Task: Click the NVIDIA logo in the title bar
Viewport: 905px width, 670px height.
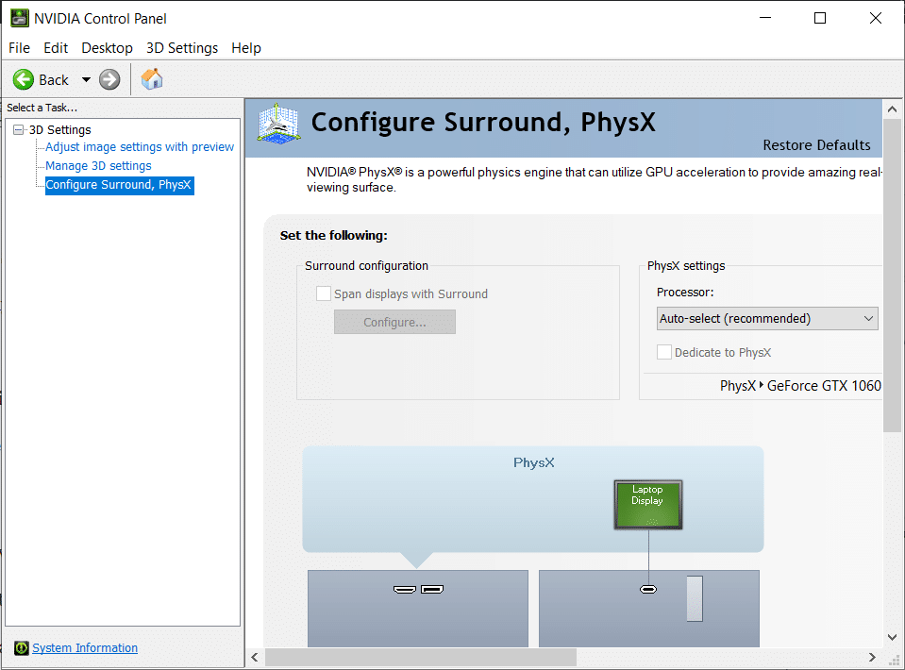Action: point(19,17)
